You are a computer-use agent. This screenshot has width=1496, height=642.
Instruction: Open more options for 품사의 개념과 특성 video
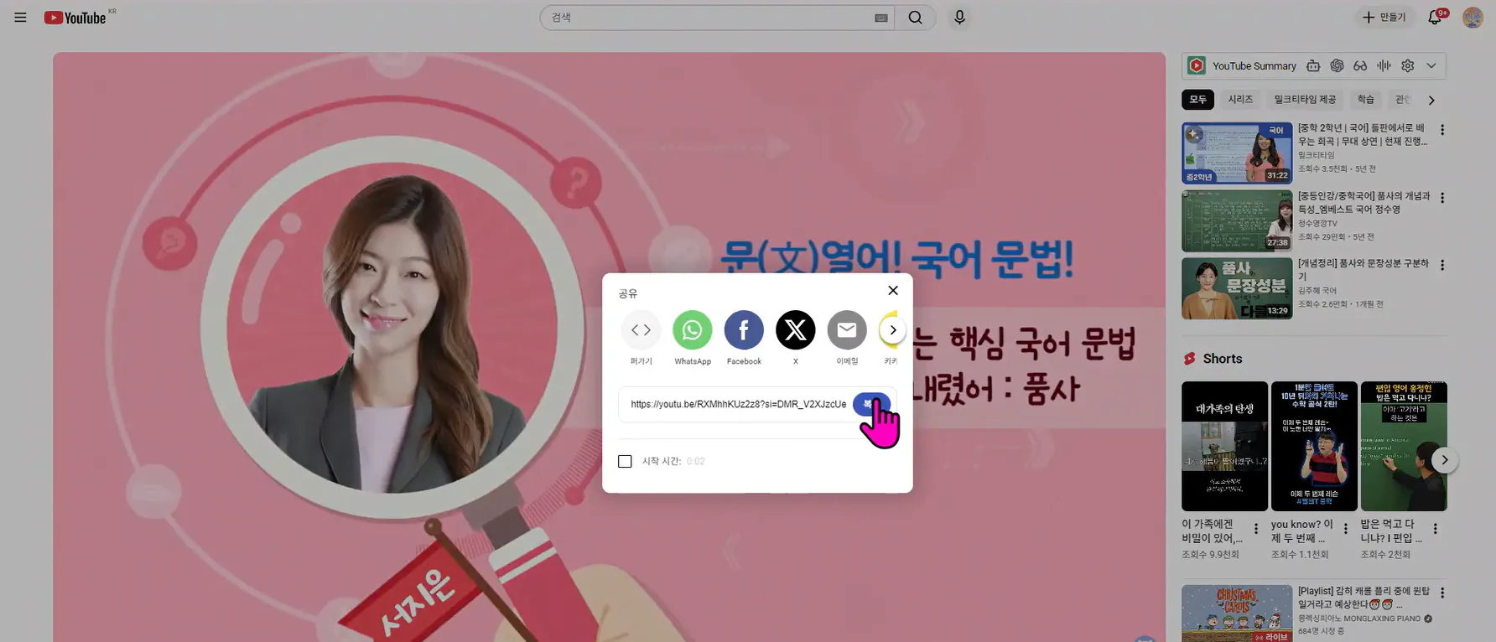pos(1441,198)
